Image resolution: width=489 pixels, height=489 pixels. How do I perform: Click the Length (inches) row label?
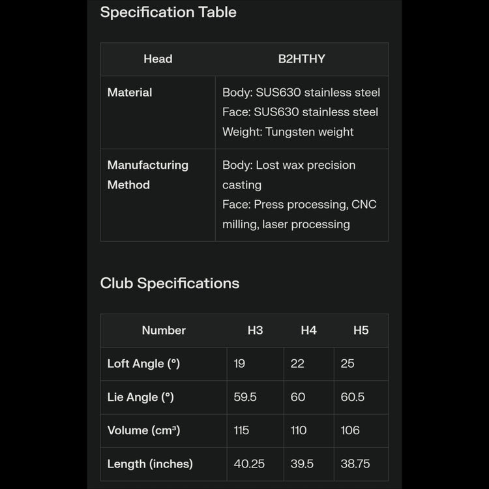(150, 464)
